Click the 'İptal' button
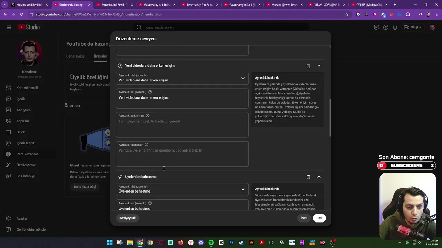This screenshot has width=442, height=248. 304,218
